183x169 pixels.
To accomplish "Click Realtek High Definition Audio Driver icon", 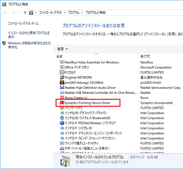I will click(x=62, y=87).
